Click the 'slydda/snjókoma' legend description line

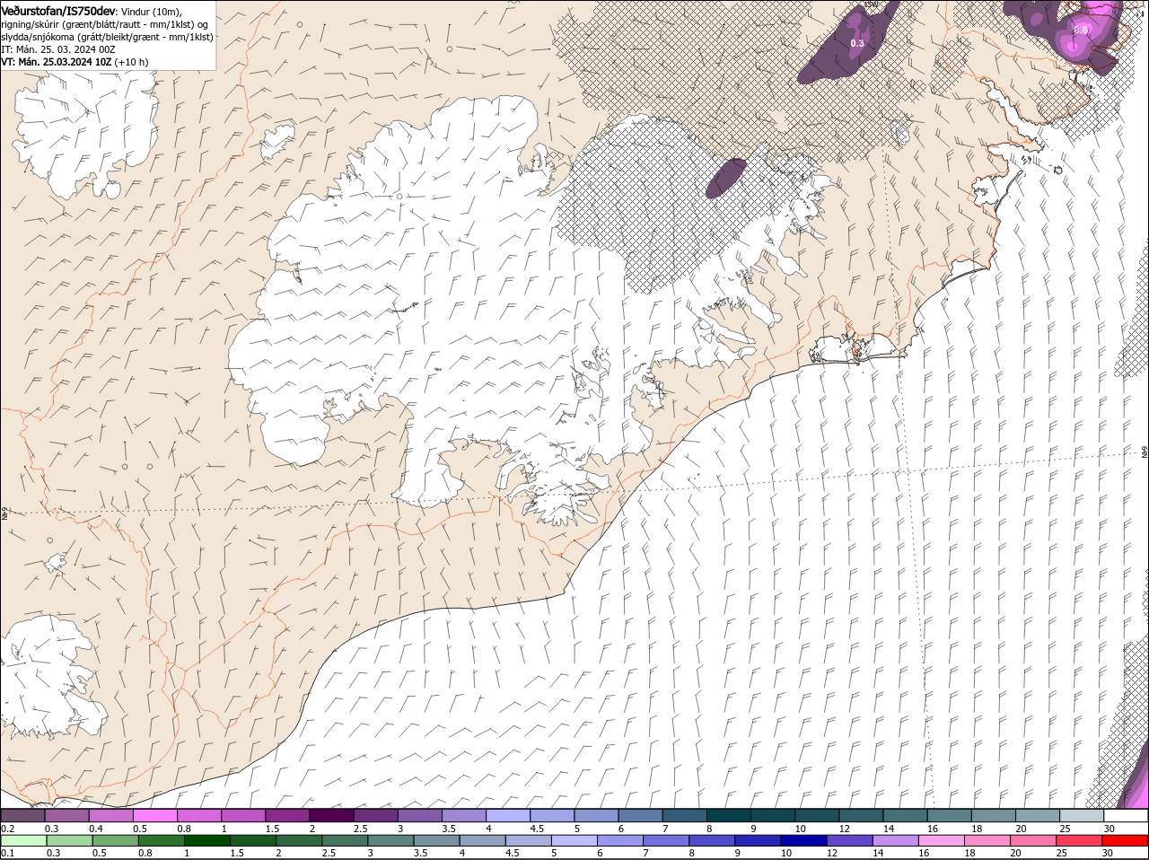107,37
